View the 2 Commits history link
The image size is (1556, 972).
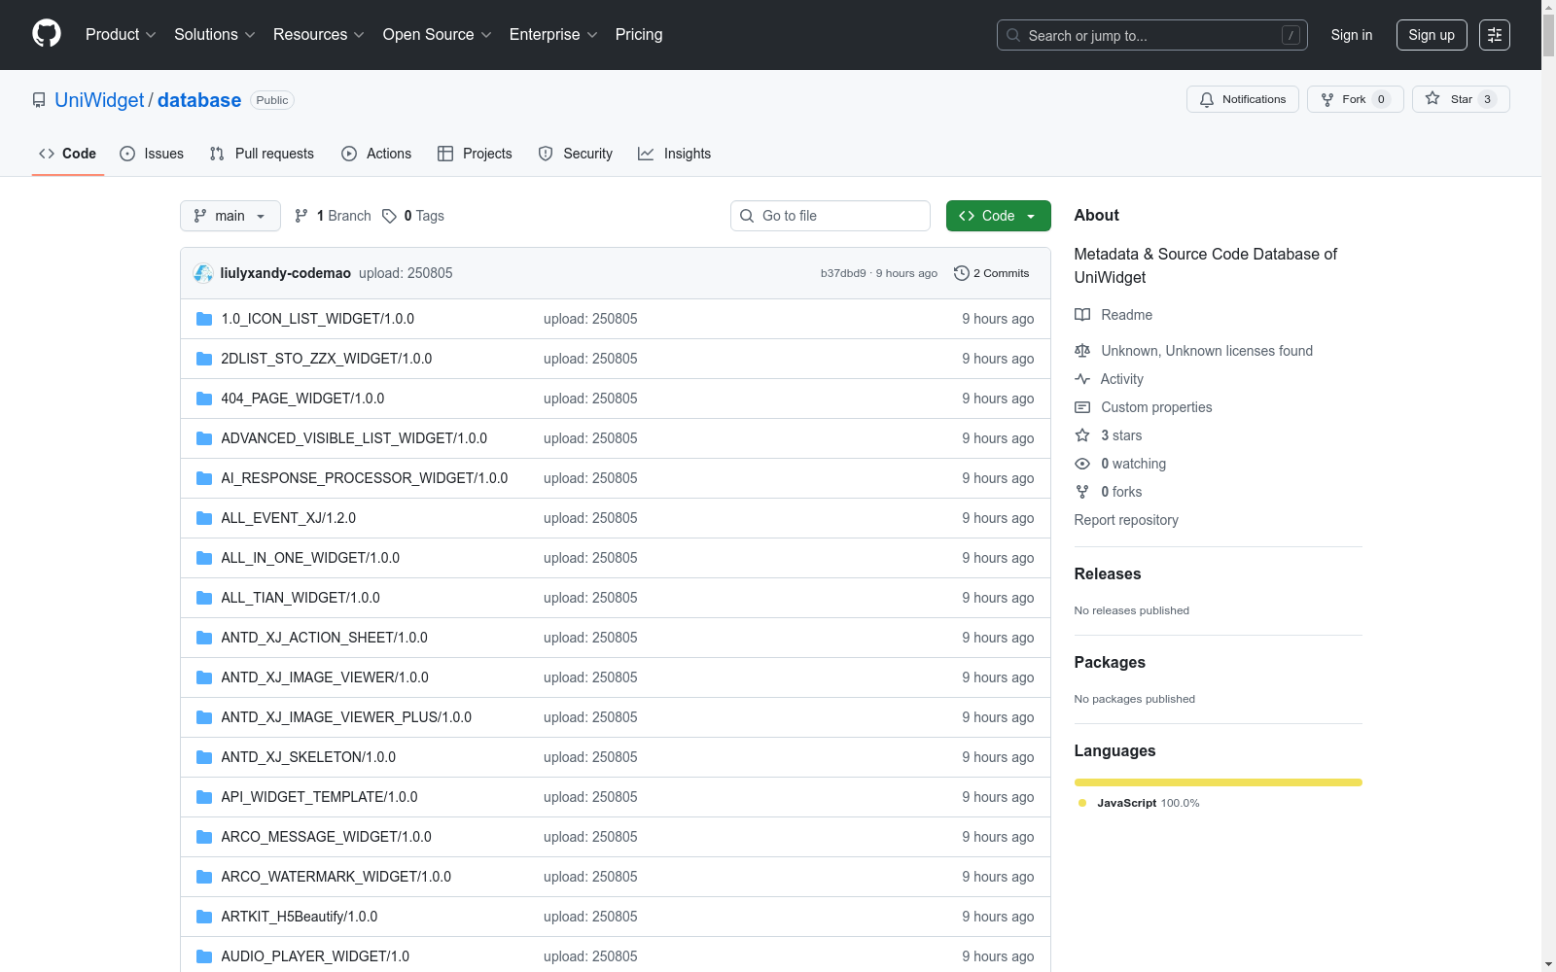tap(991, 273)
